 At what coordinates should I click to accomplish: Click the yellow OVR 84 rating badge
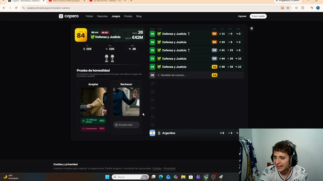(x=81, y=35)
